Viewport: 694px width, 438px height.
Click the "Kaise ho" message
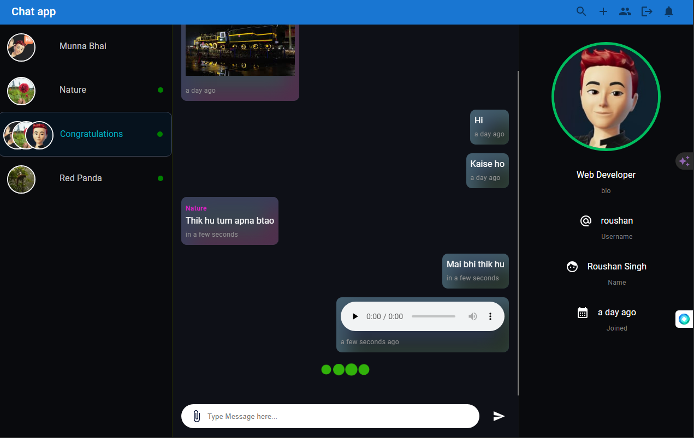[x=488, y=171]
